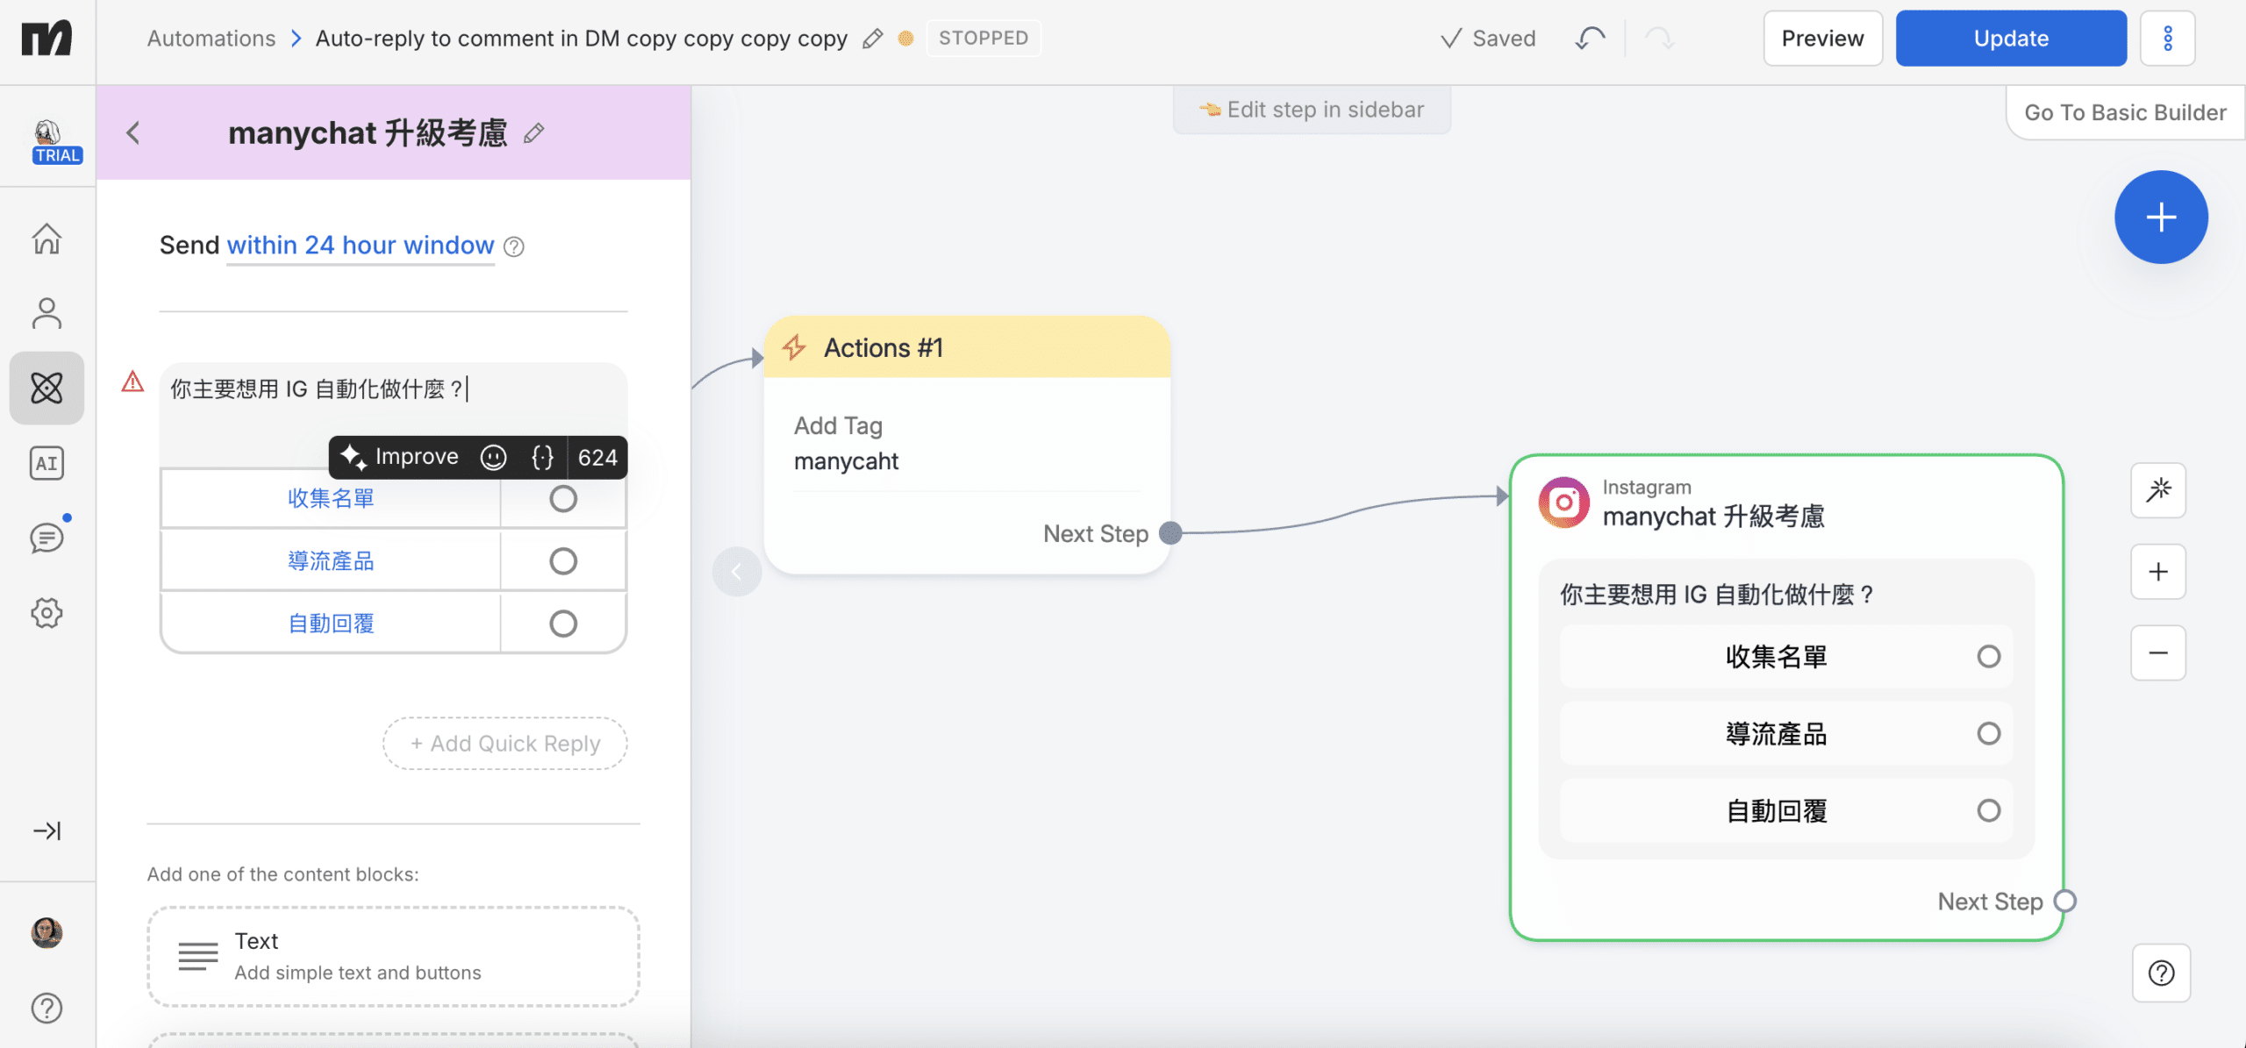This screenshot has width=2246, height=1048.
Task: Click the Improve AI sparkle button
Action: [399, 457]
